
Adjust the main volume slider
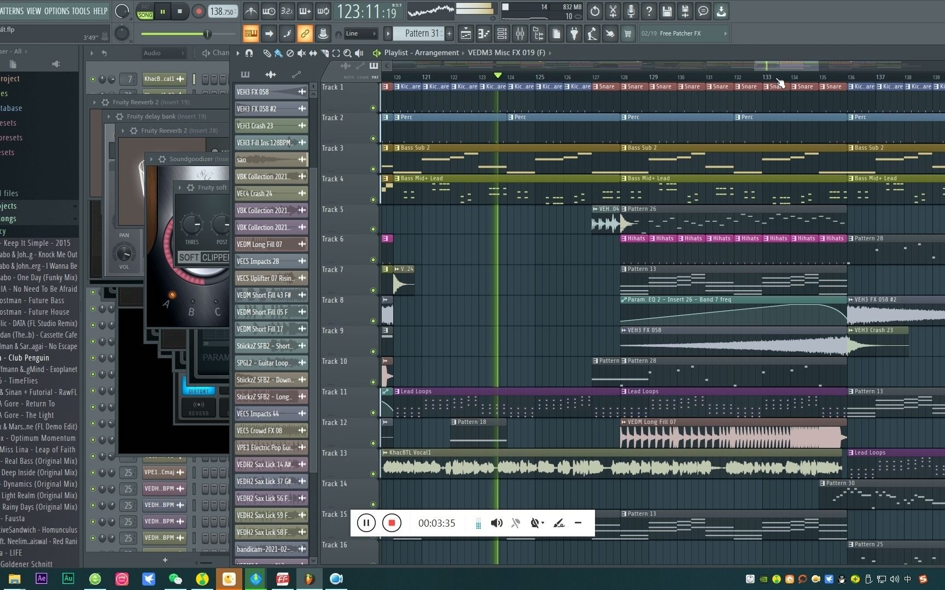(188, 34)
